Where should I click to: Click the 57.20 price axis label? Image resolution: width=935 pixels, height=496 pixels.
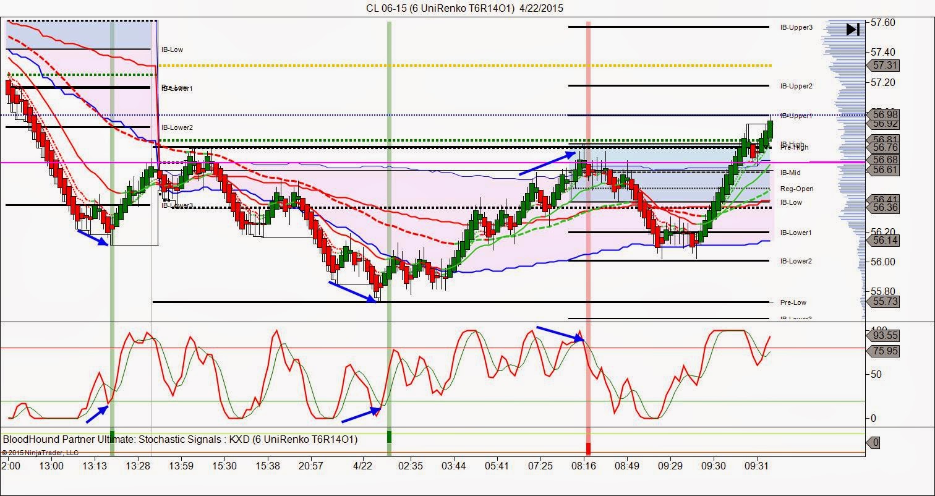click(x=882, y=82)
